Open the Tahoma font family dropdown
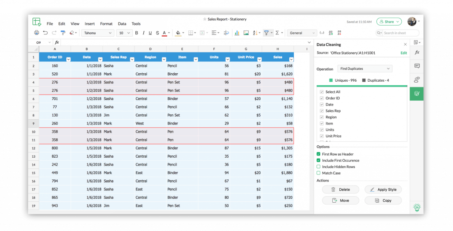 (x=98, y=33)
